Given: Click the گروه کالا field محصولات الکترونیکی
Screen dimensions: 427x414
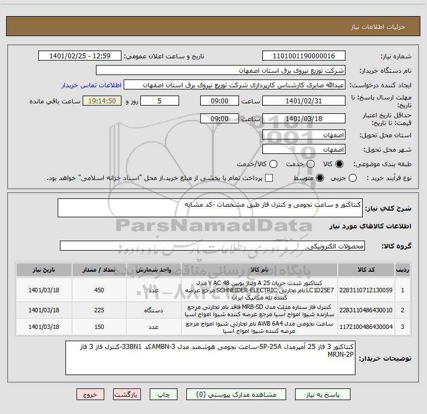Looking at the screenshot, I should pos(212,246).
